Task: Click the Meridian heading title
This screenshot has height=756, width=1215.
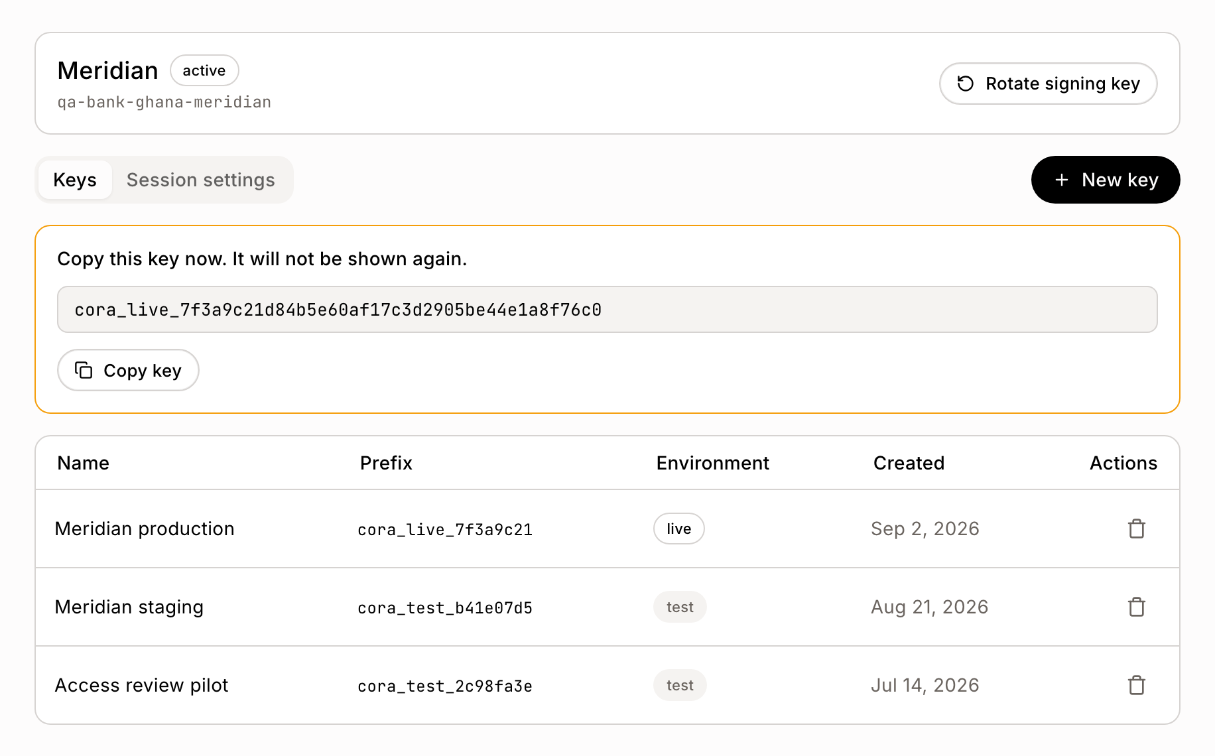Action: click(108, 70)
